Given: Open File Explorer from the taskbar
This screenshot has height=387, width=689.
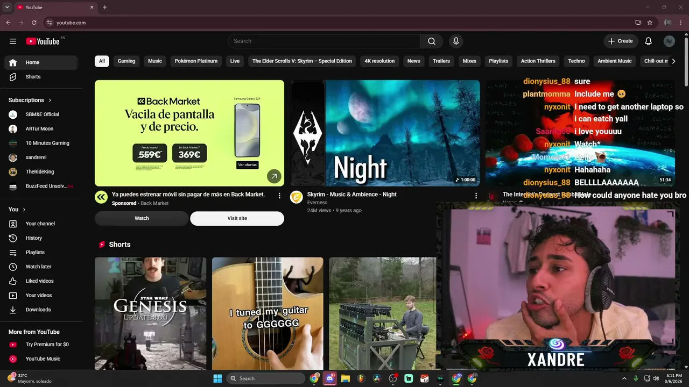Looking at the screenshot, I should click(346, 378).
